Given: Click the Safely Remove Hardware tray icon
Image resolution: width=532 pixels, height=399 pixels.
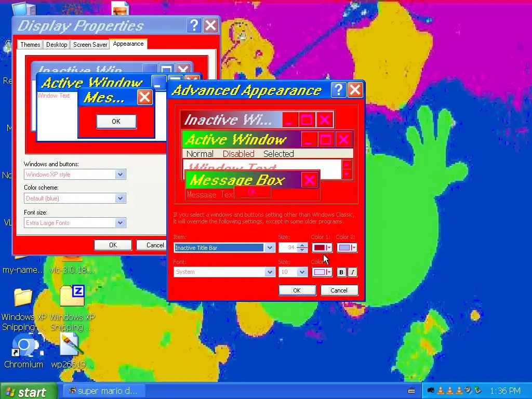Looking at the screenshot, I should click(478, 391).
